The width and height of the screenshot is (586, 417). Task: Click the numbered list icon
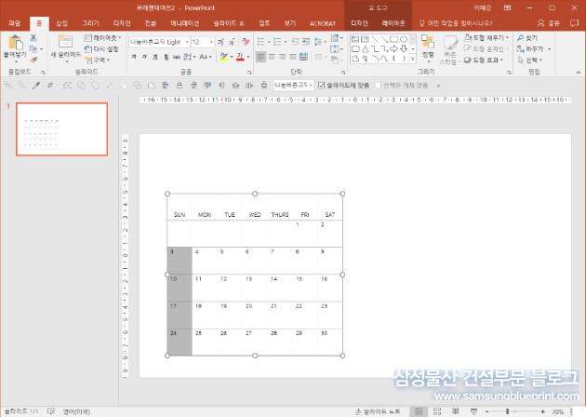coord(277,42)
